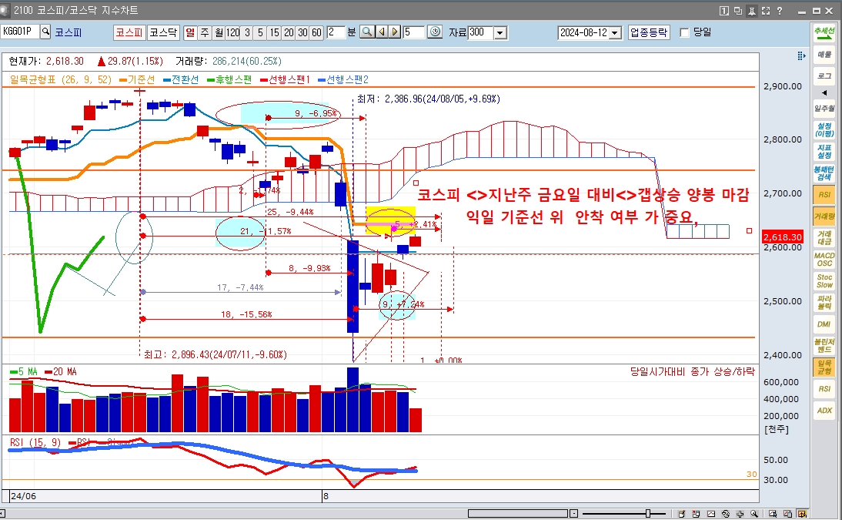Open the 자료 300 count dropdown
This screenshot has width=842, height=520.
[500, 33]
